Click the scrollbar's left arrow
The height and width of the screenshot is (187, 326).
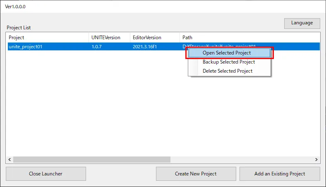pos(9,159)
